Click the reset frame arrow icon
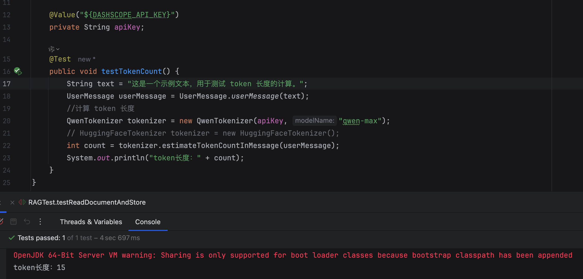This screenshot has height=279, width=583. pyautogui.click(x=27, y=222)
